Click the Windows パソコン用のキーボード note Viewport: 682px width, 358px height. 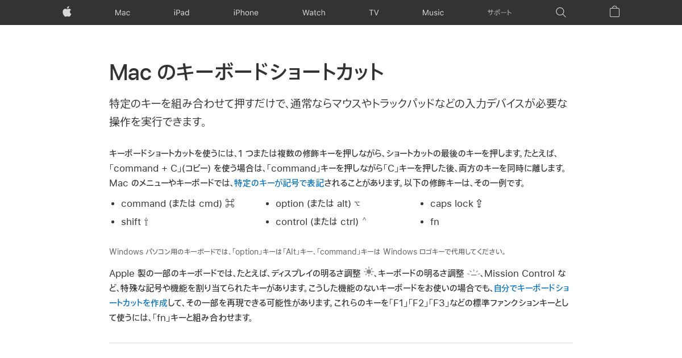point(308,251)
